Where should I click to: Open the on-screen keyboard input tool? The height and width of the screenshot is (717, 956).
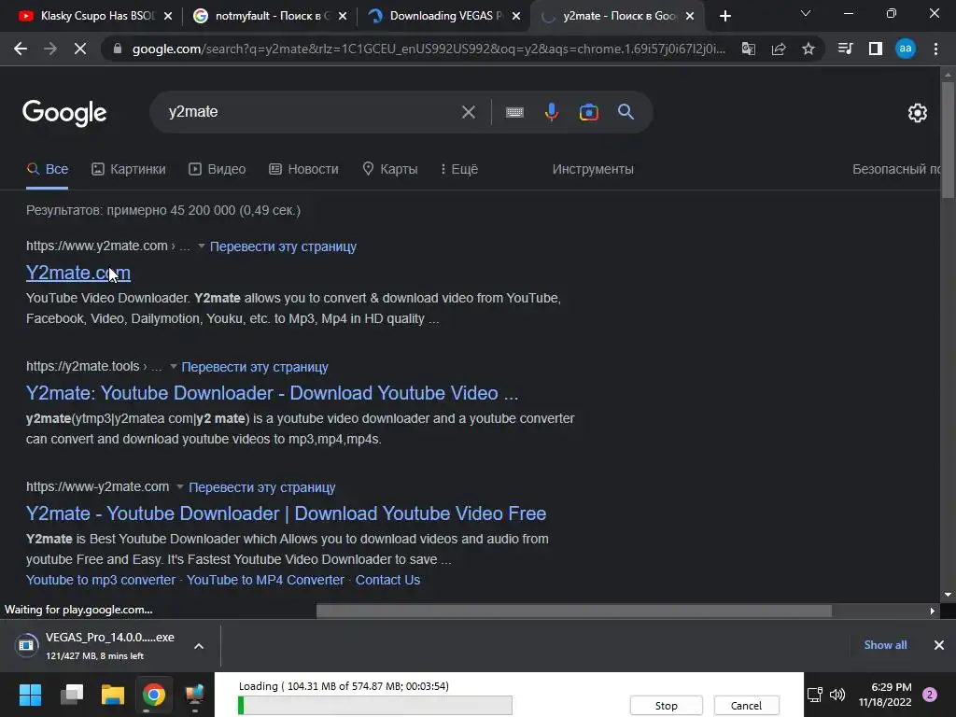514,112
